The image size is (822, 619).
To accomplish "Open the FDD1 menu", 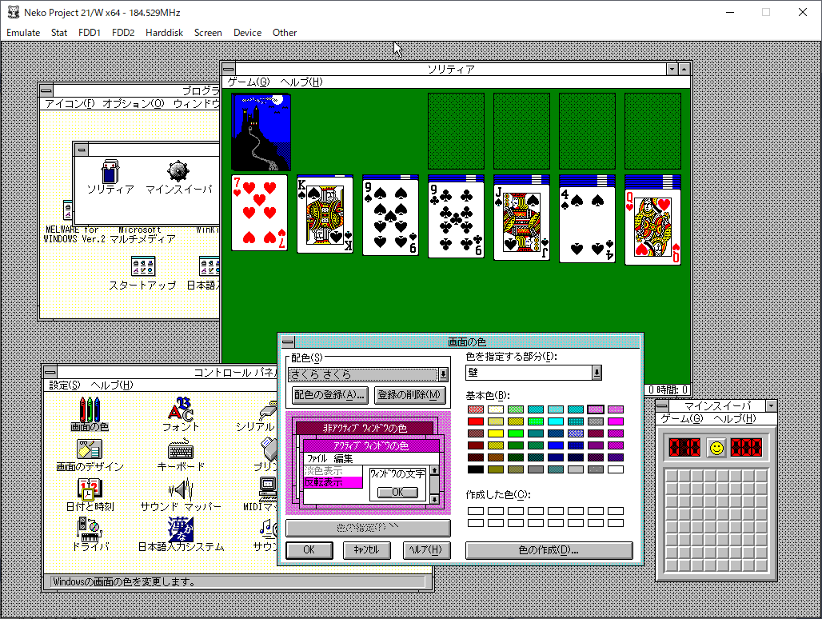I will point(89,33).
